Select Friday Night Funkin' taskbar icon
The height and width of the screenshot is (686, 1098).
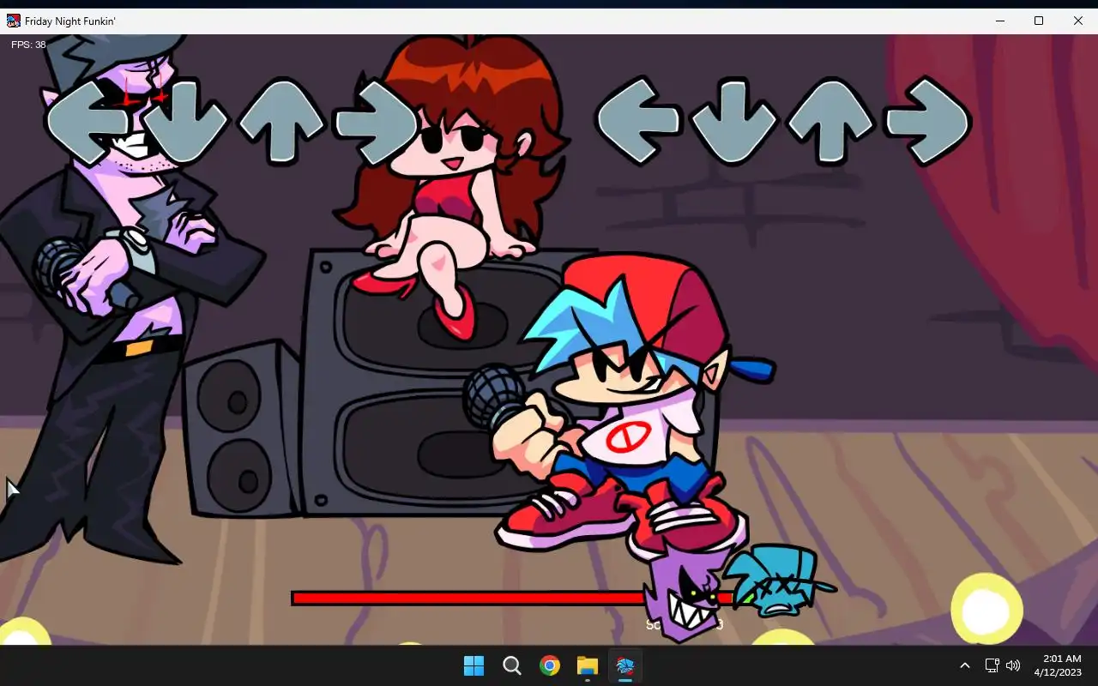(625, 665)
